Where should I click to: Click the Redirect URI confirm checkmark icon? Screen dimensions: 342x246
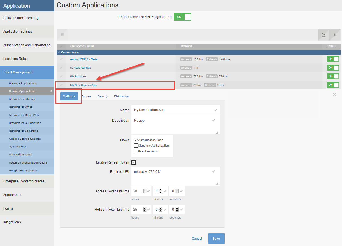214,171
